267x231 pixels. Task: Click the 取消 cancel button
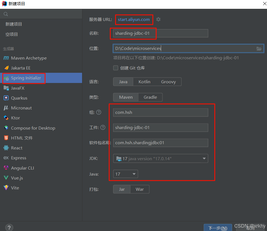(x=250, y=228)
